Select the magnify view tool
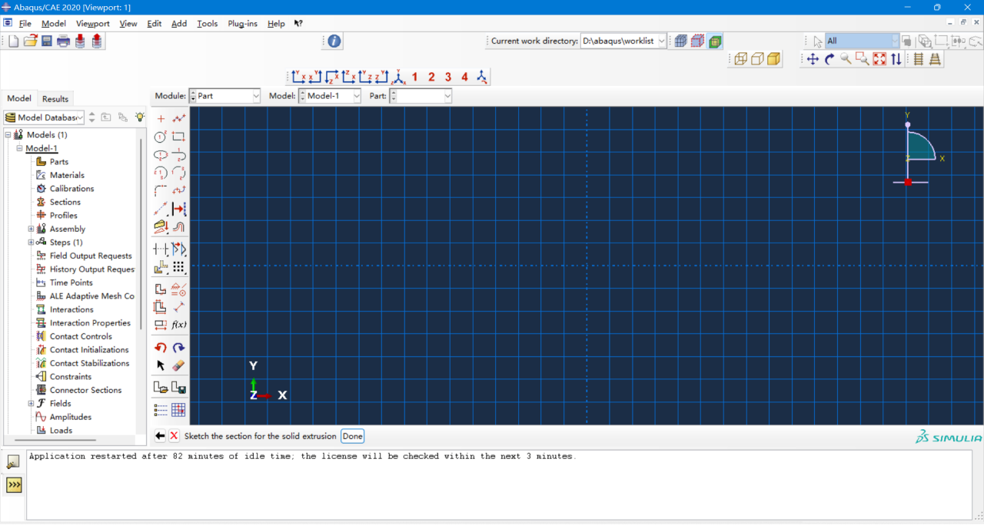This screenshot has width=984, height=525. point(846,59)
